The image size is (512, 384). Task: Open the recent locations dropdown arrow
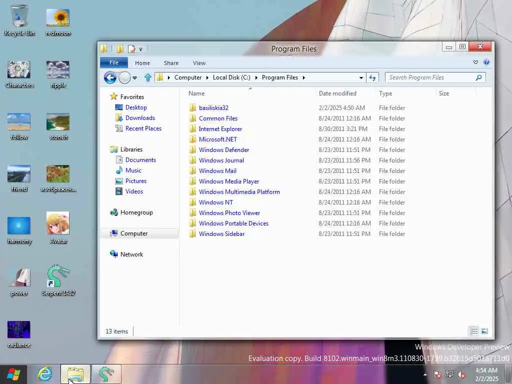coord(134,77)
